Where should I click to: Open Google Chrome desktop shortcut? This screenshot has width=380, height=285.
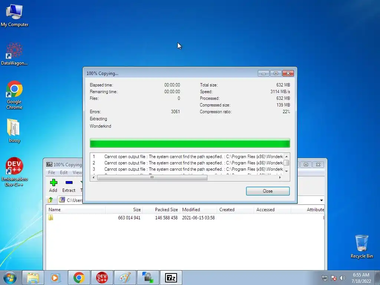(14, 95)
